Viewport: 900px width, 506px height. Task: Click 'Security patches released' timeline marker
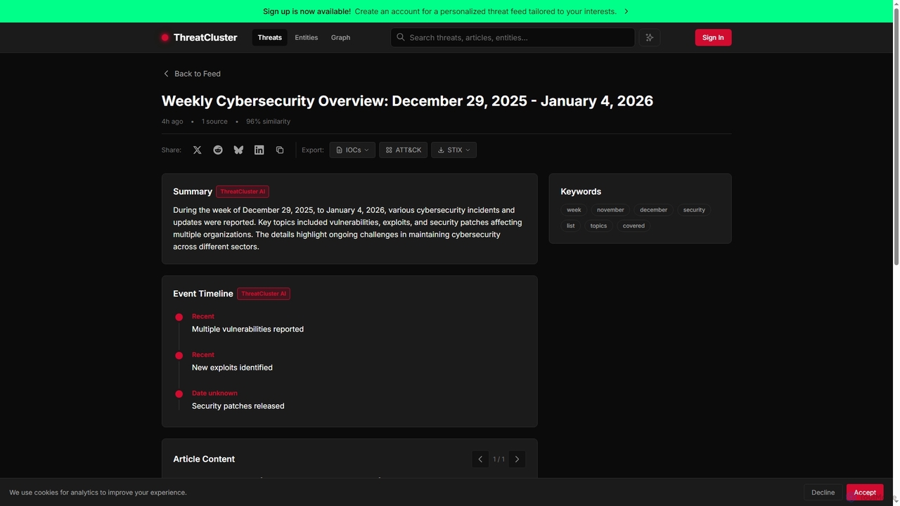coord(179,394)
